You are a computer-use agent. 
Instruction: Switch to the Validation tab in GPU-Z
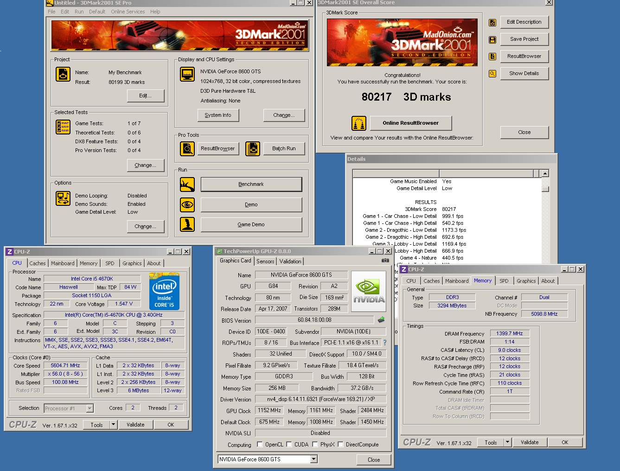(x=290, y=261)
